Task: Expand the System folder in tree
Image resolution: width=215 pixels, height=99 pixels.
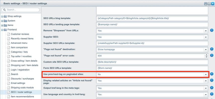Action: tap(2, 21)
